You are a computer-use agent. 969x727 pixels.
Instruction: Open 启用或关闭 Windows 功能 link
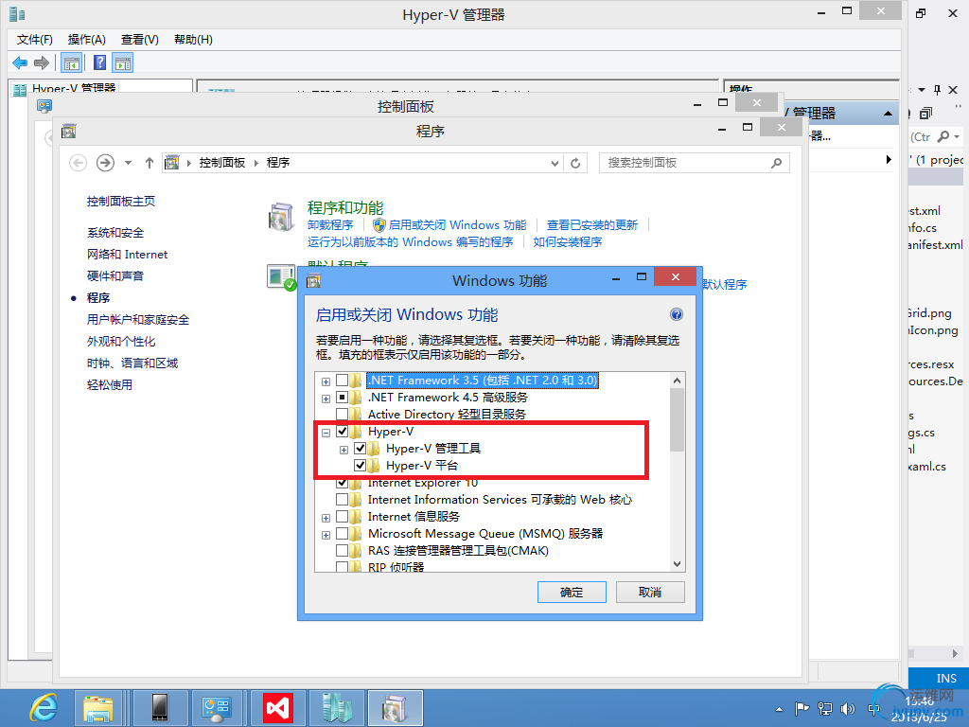pos(458,225)
